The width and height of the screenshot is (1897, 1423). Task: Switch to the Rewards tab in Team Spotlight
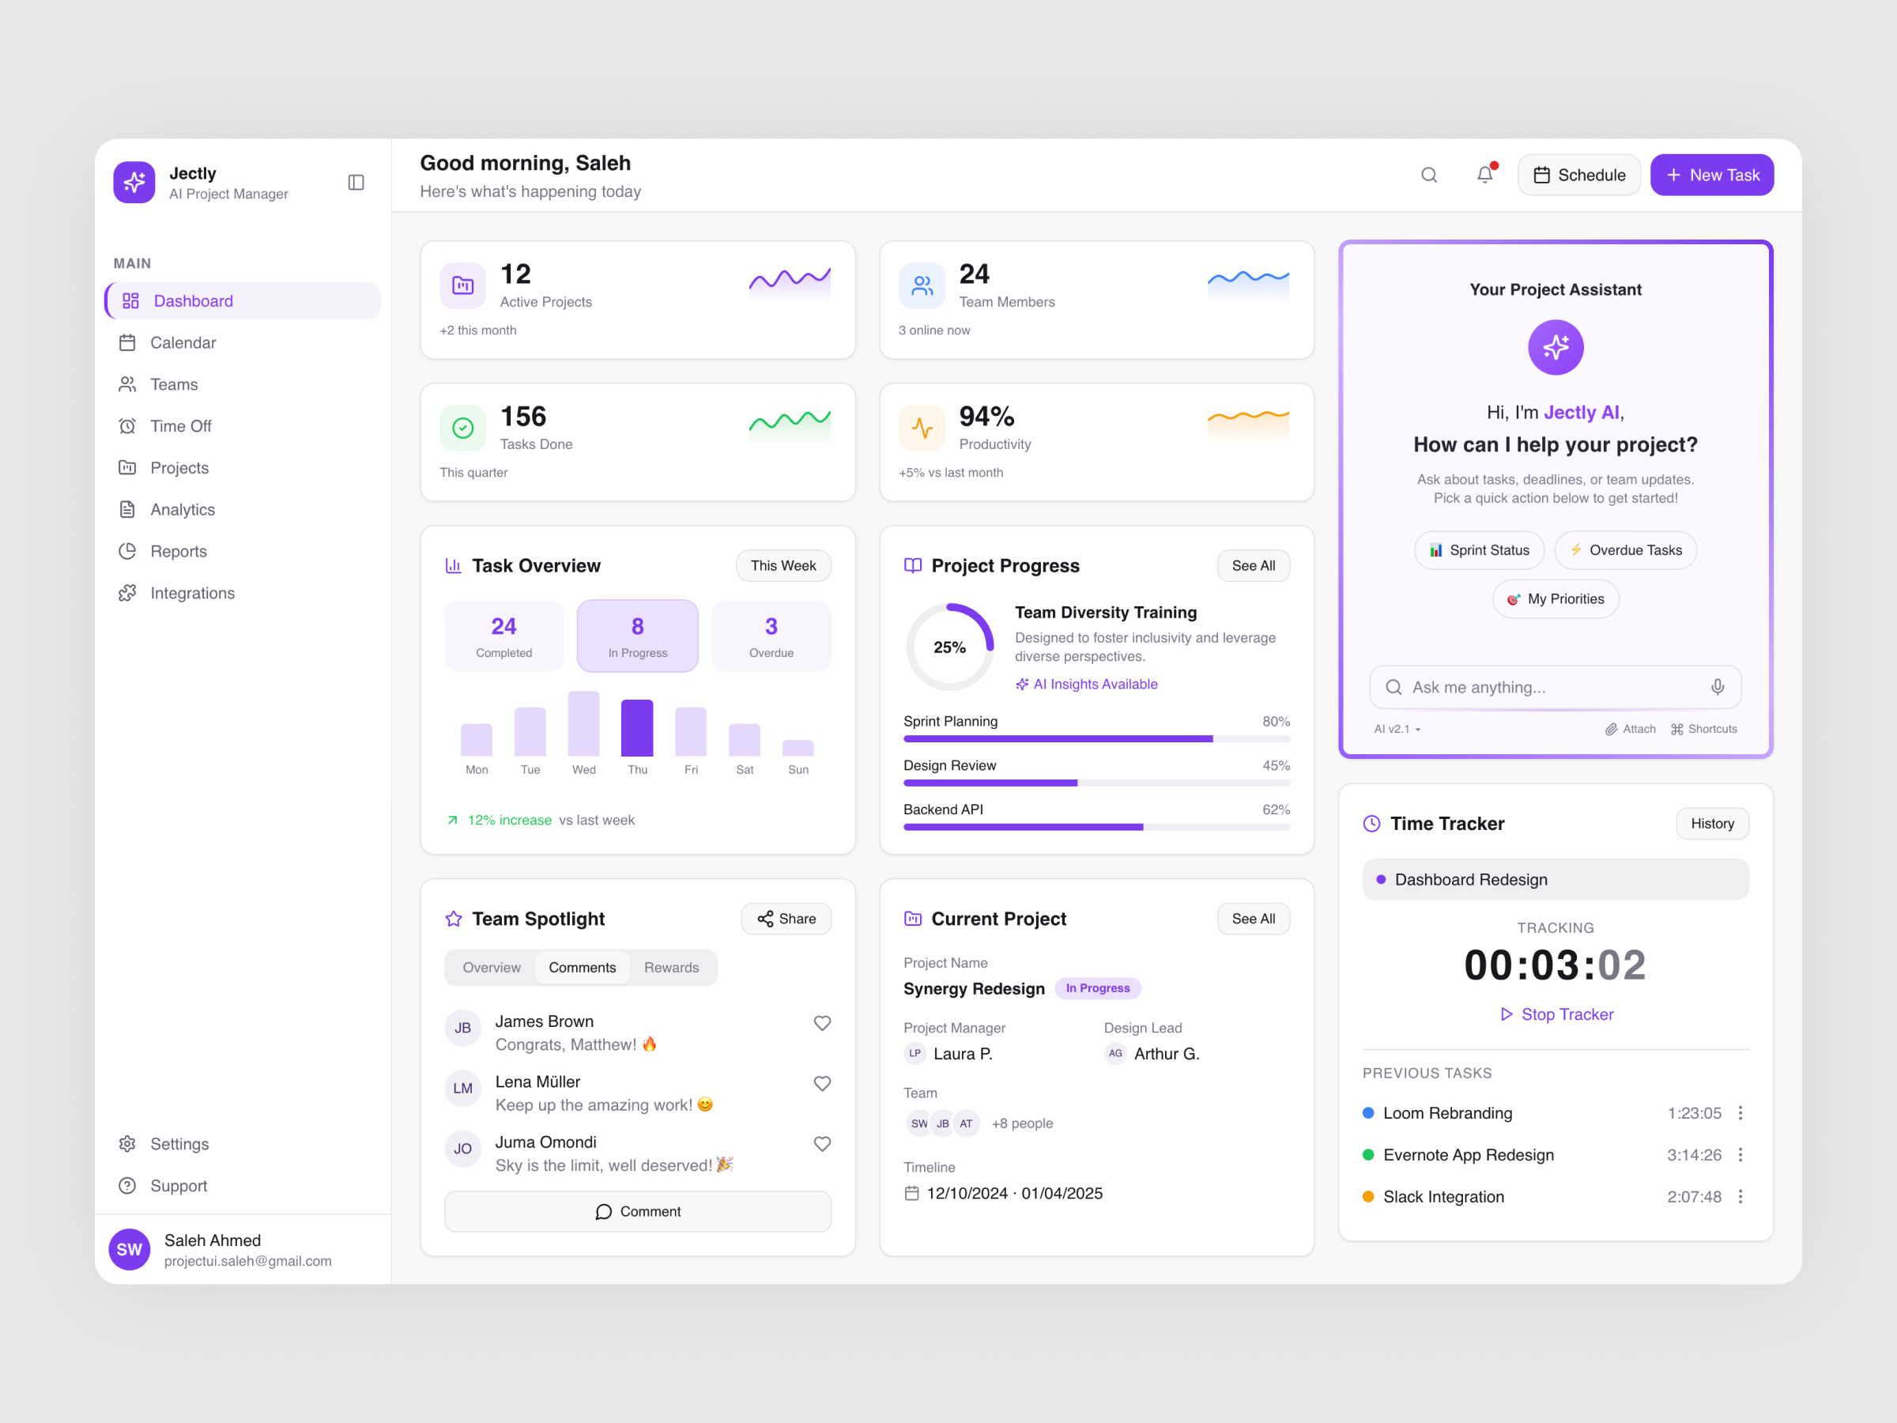(x=672, y=968)
